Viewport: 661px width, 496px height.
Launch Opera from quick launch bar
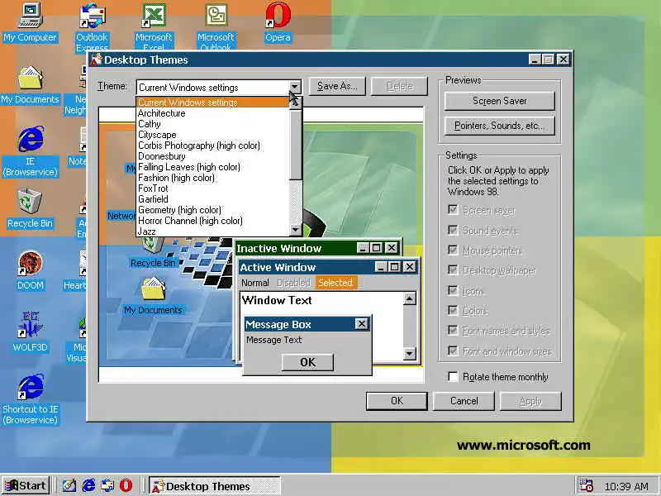click(x=126, y=485)
